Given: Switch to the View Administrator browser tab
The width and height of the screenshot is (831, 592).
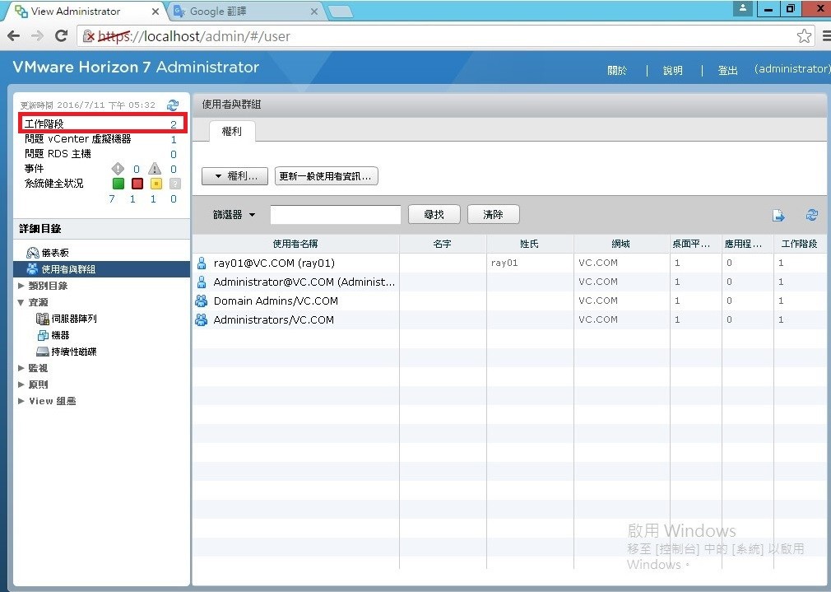Looking at the screenshot, I should 85,12.
